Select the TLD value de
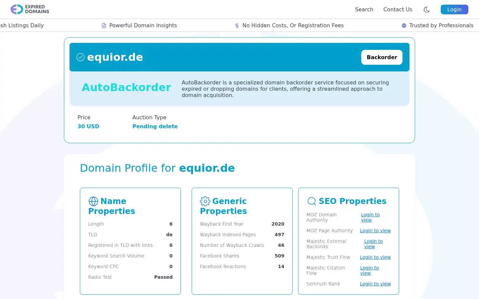The height and width of the screenshot is (299, 479). pyautogui.click(x=169, y=235)
